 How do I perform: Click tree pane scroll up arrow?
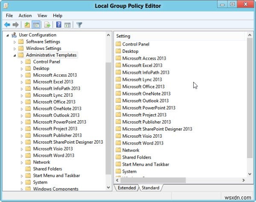tap(108, 35)
